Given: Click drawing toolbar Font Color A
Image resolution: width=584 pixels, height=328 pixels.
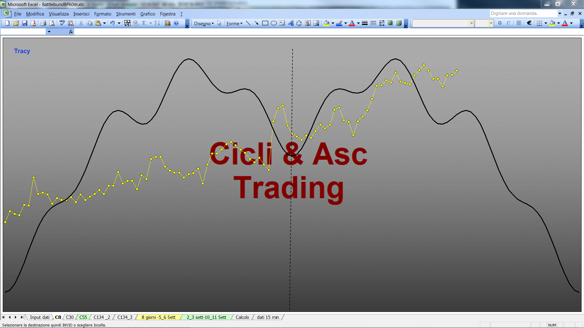Looking at the screenshot, I should point(352,23).
